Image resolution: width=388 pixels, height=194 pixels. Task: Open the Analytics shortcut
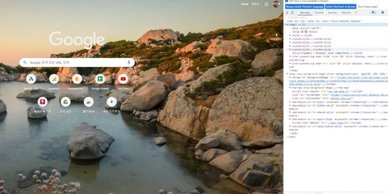(x=54, y=79)
